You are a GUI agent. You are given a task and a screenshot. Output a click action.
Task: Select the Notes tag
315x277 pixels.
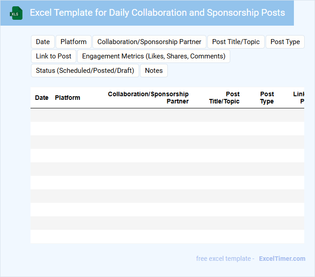[153, 71]
